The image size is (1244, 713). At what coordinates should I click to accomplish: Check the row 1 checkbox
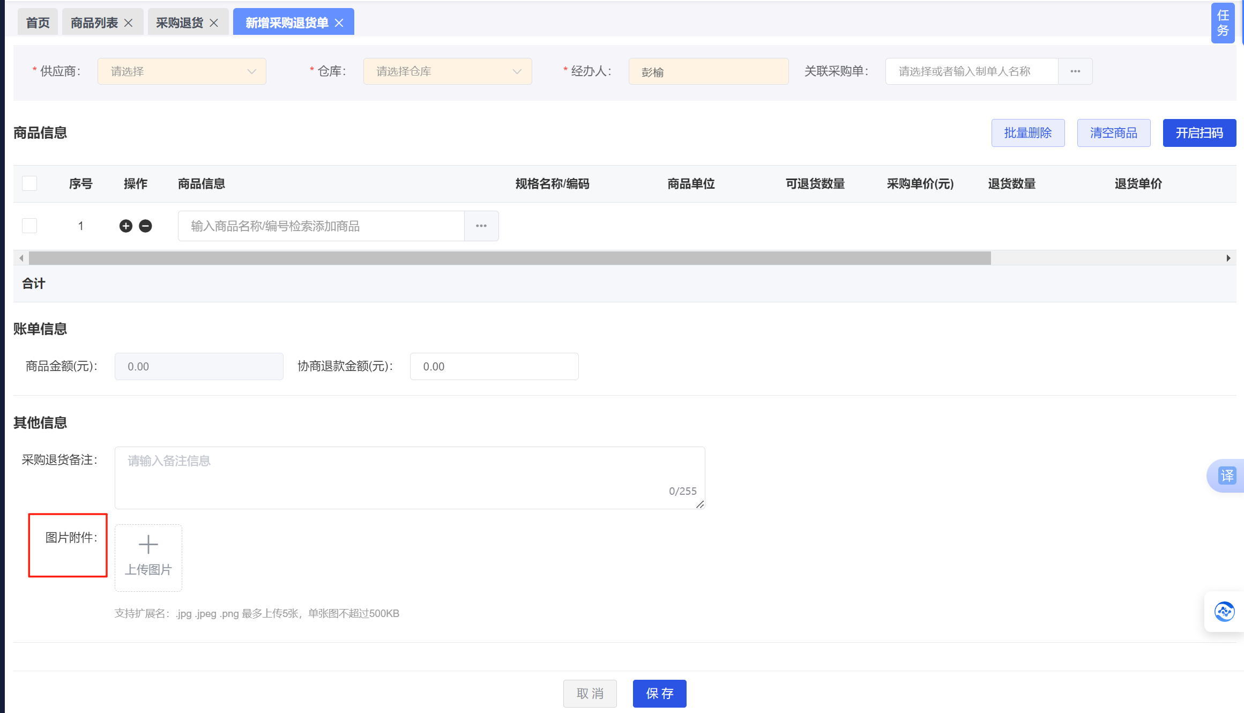click(x=29, y=226)
